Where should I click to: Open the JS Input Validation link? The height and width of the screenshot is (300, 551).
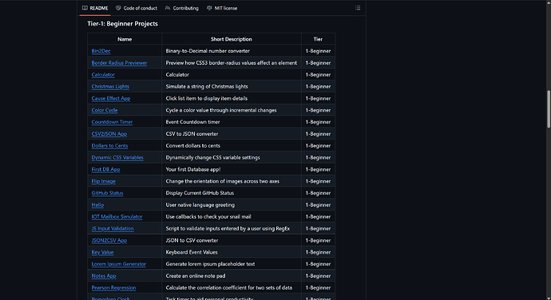113,228
